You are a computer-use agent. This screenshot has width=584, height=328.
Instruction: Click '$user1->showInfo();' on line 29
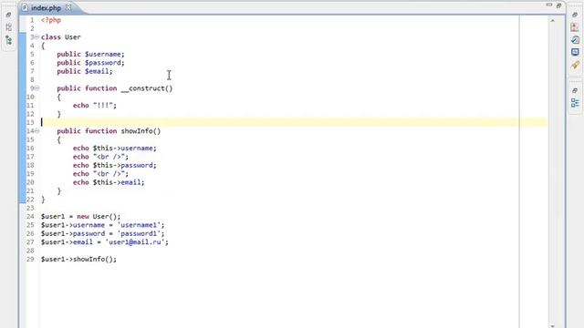click(78, 260)
